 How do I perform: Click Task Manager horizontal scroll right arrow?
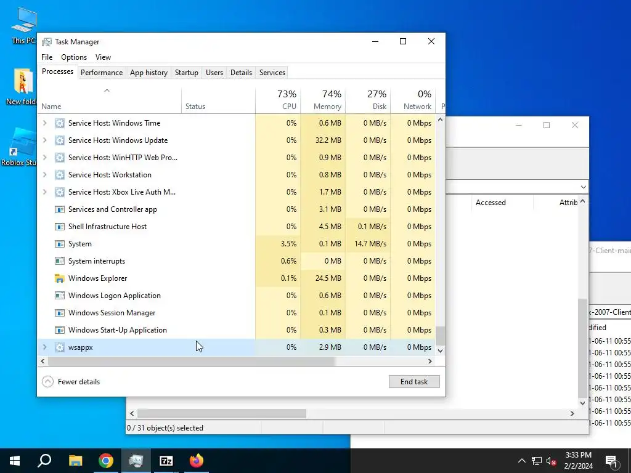429,361
